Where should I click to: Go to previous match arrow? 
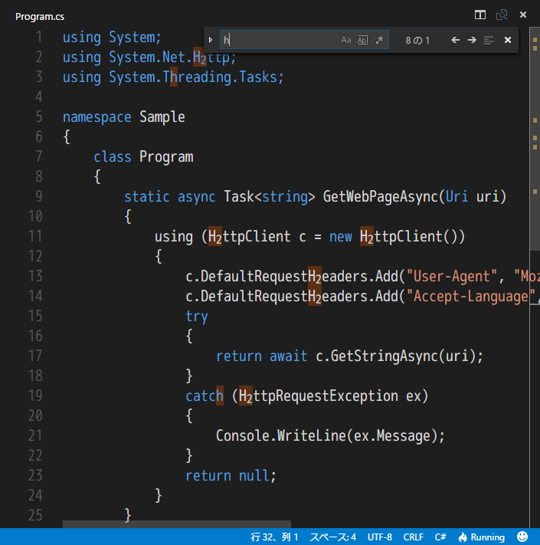455,40
